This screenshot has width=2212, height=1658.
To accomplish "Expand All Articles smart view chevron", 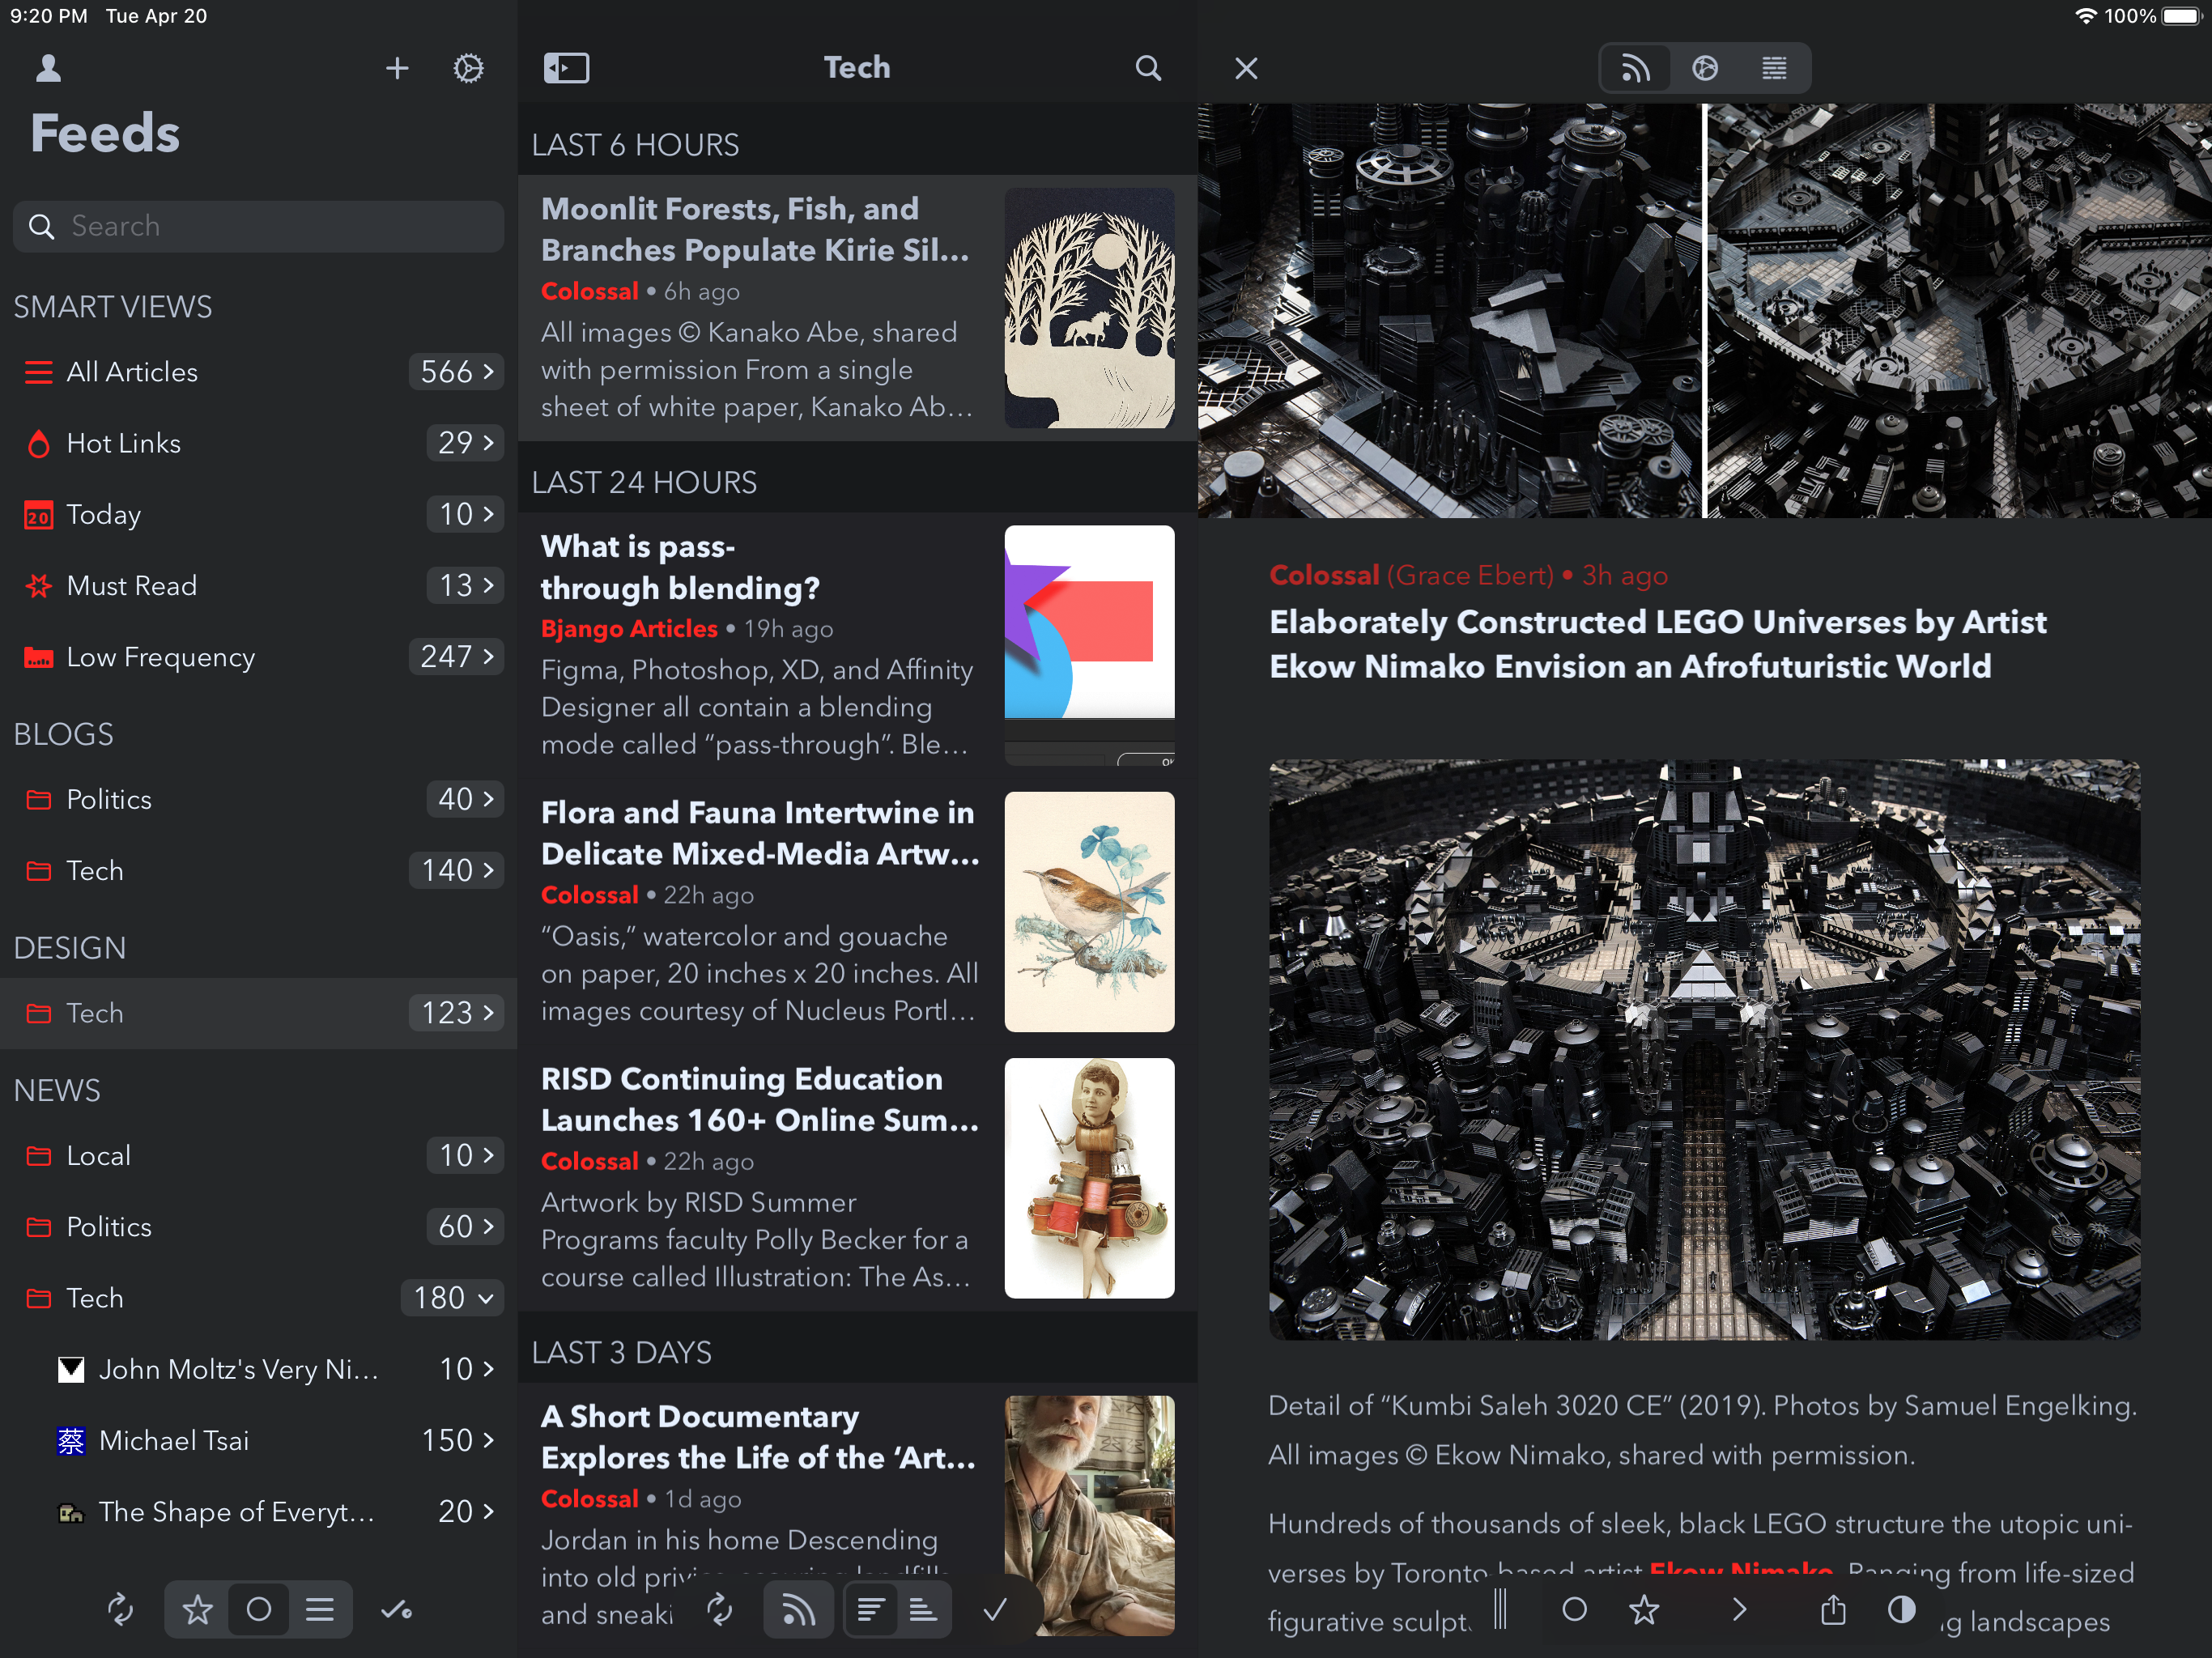I will point(488,372).
